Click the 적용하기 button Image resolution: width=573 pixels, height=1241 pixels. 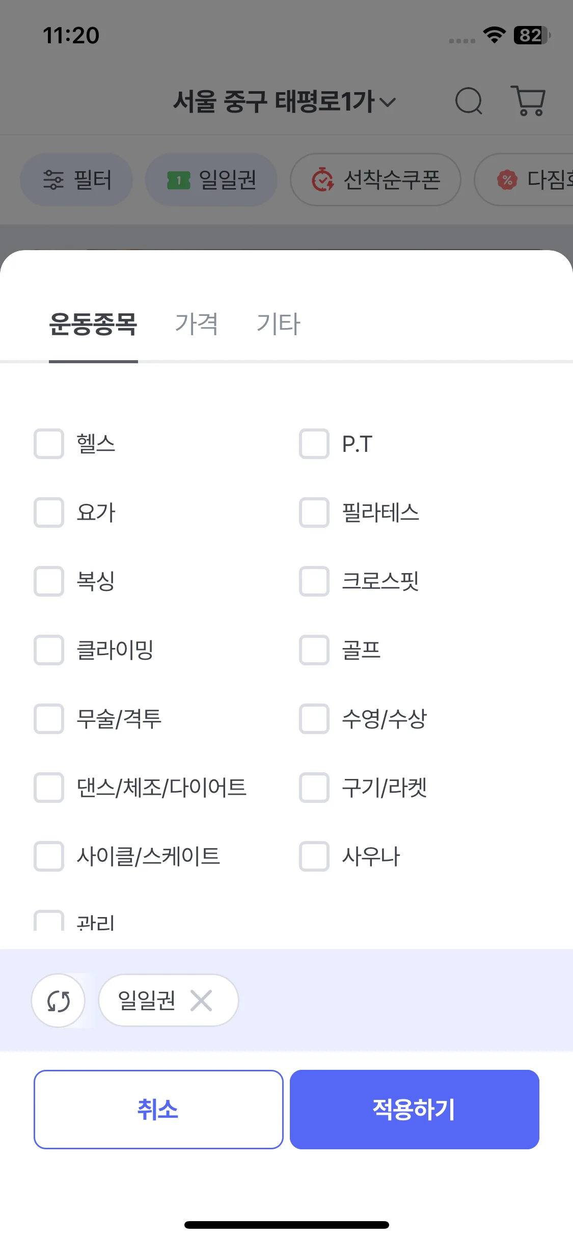(414, 1110)
